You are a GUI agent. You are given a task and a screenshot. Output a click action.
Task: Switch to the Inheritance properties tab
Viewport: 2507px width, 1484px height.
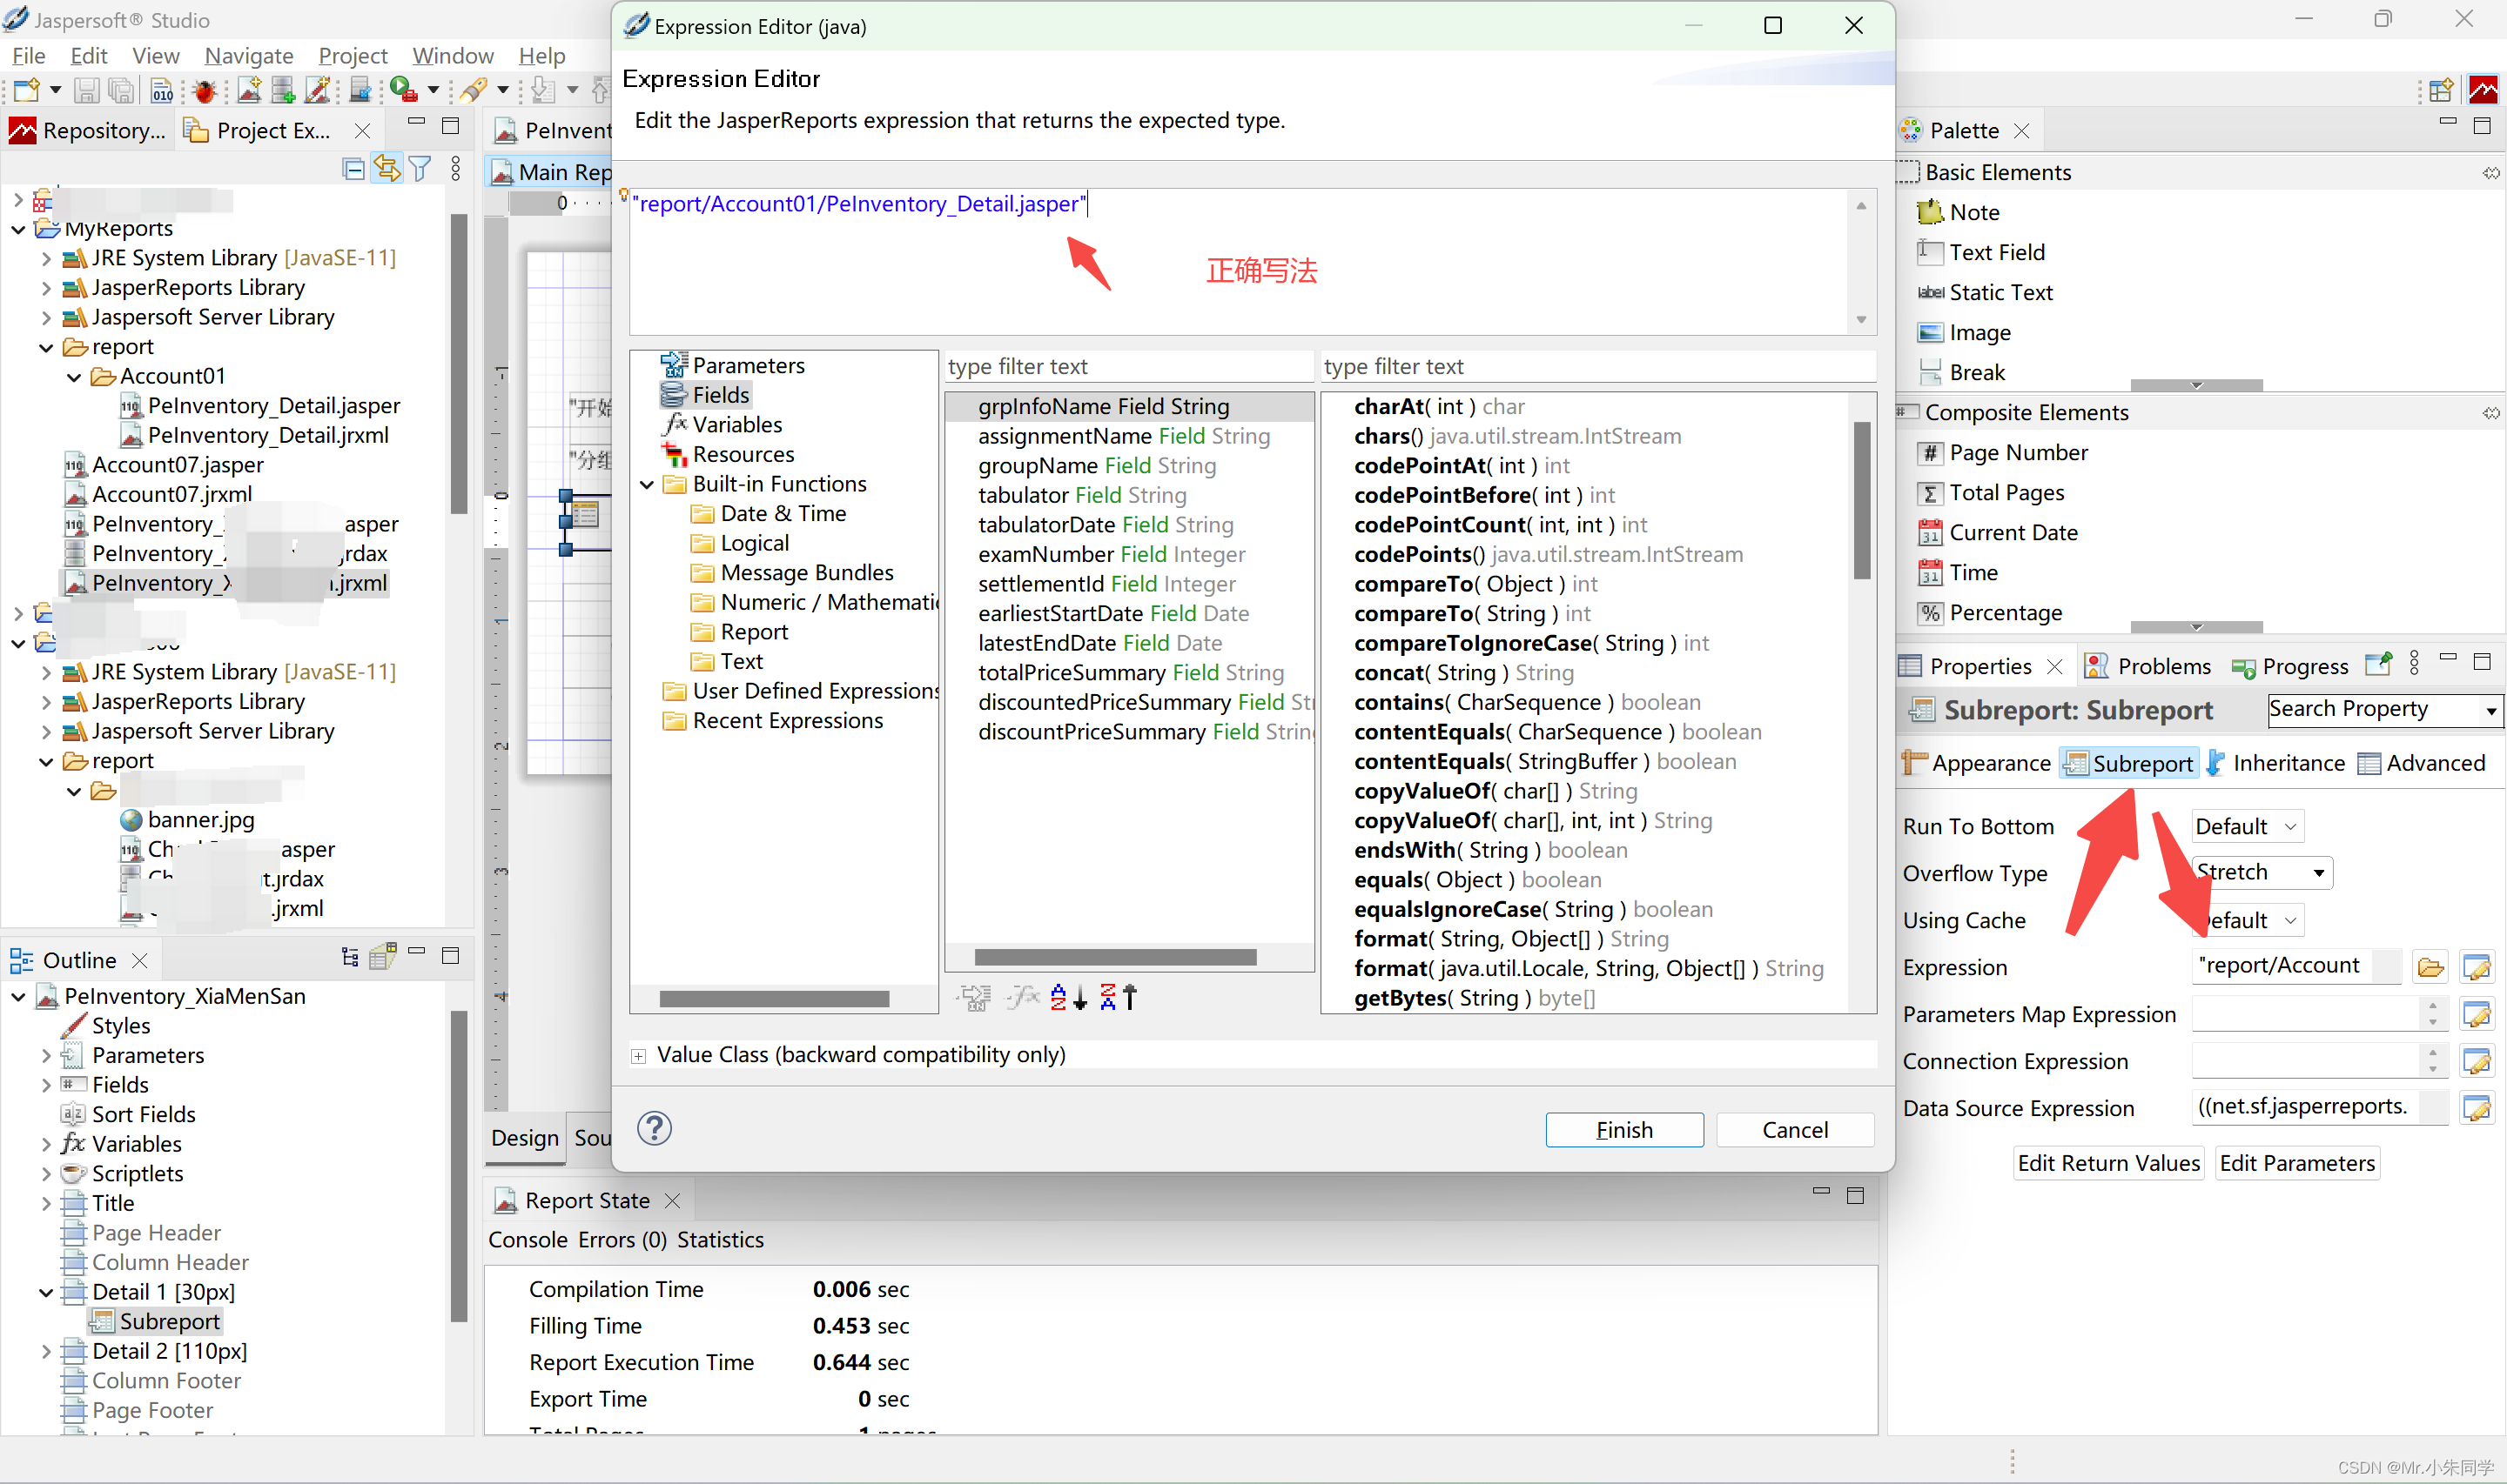coord(2275,764)
